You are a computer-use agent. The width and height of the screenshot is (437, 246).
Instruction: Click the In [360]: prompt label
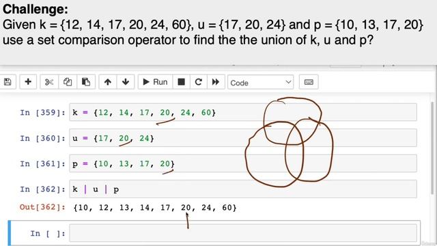click(x=42, y=138)
